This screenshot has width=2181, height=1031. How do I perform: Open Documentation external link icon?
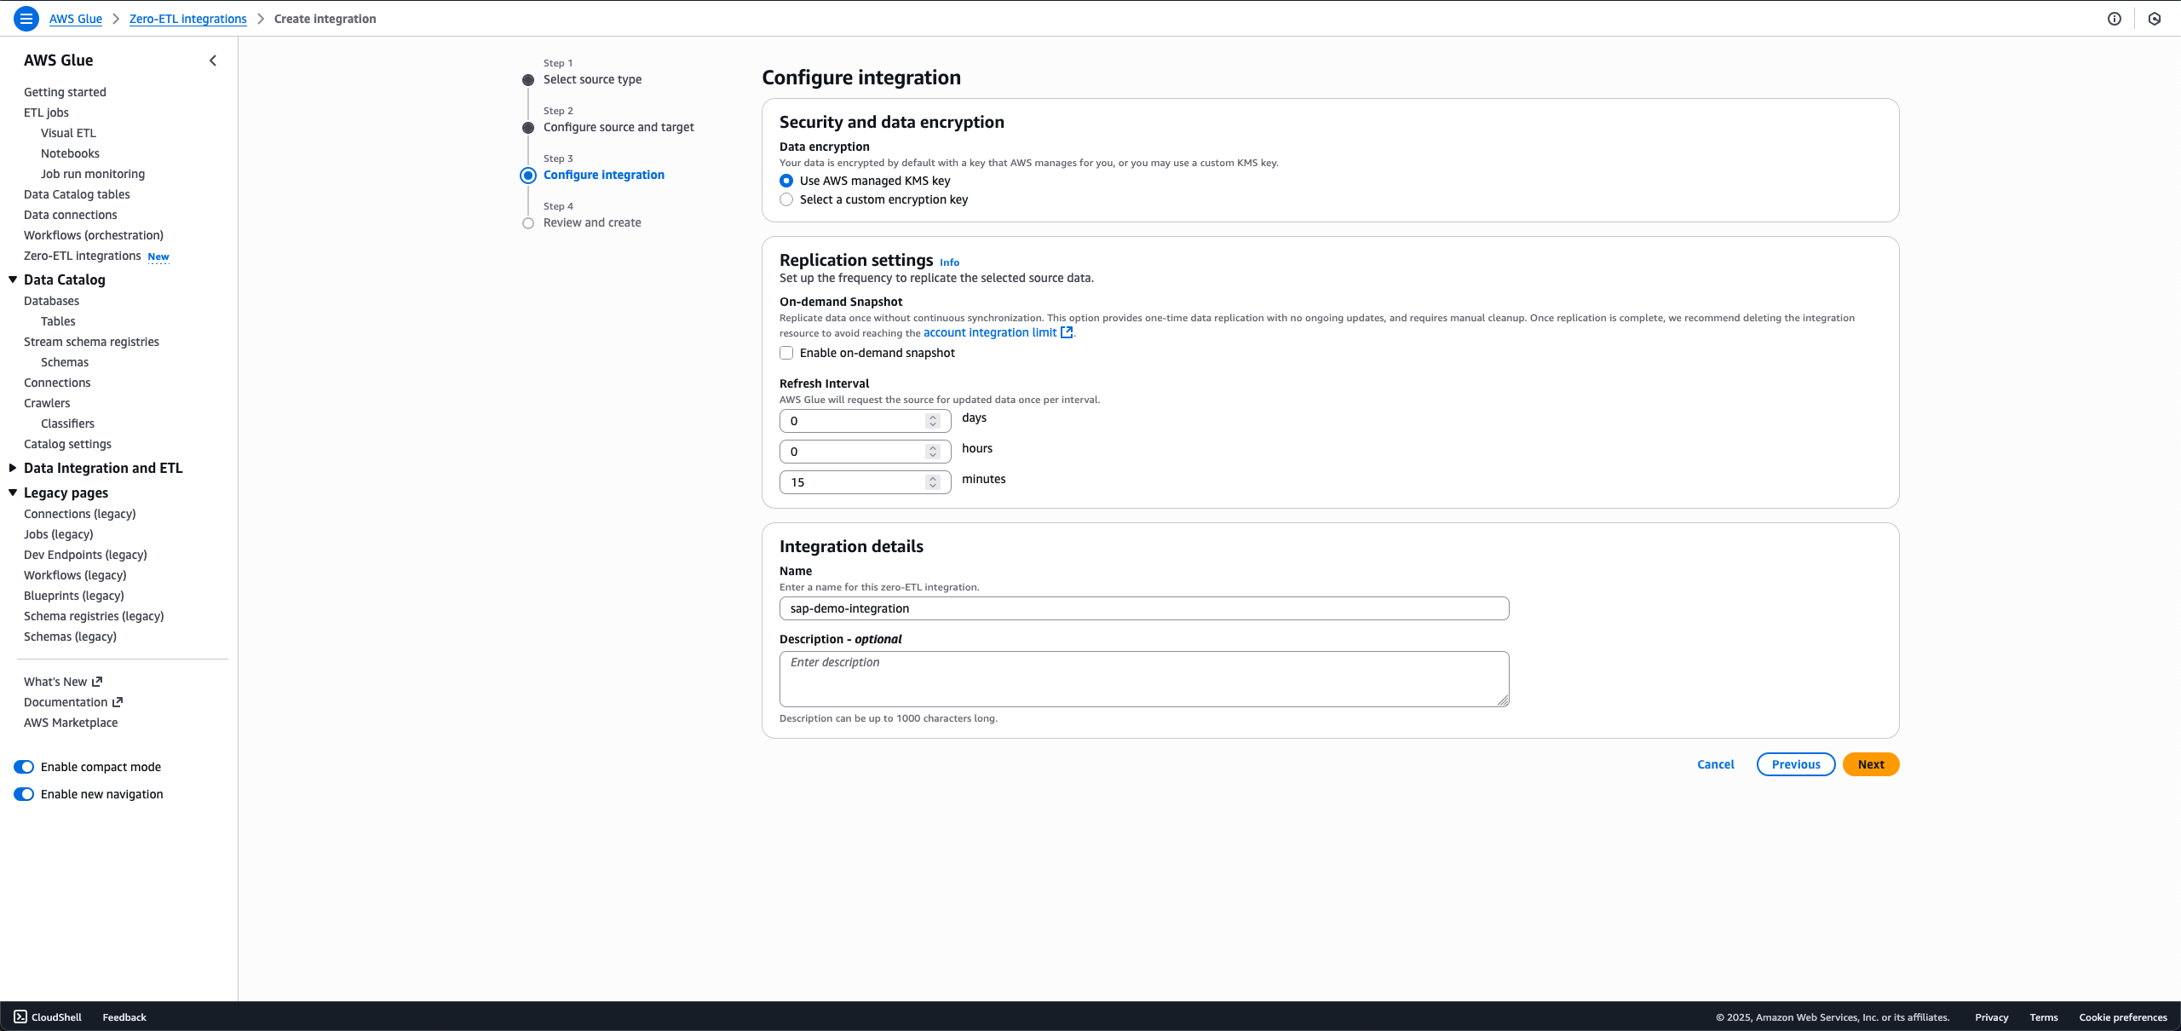[x=118, y=702]
